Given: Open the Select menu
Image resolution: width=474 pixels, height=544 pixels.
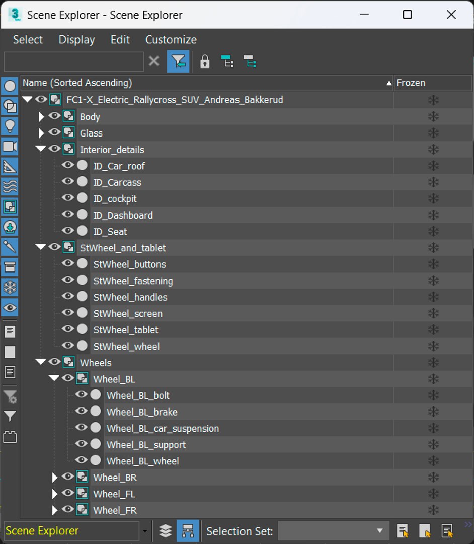Looking at the screenshot, I should [28, 40].
